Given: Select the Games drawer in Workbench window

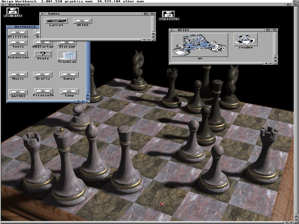Looking at the screenshot, I should pyautogui.click(x=69, y=74).
